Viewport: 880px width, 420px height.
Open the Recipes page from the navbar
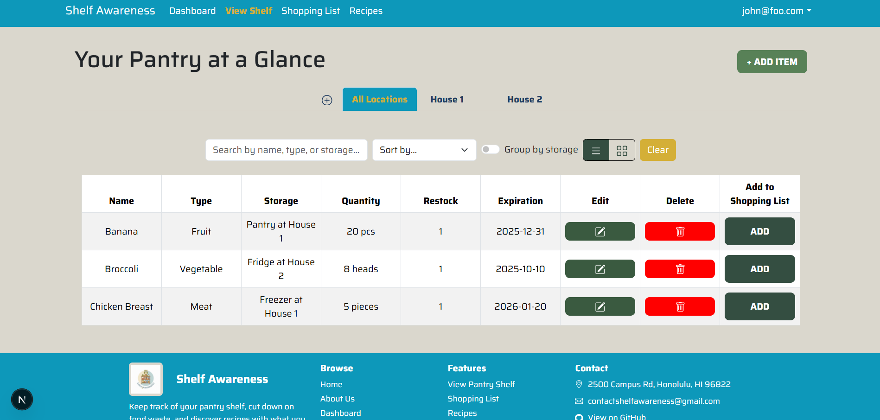click(366, 10)
